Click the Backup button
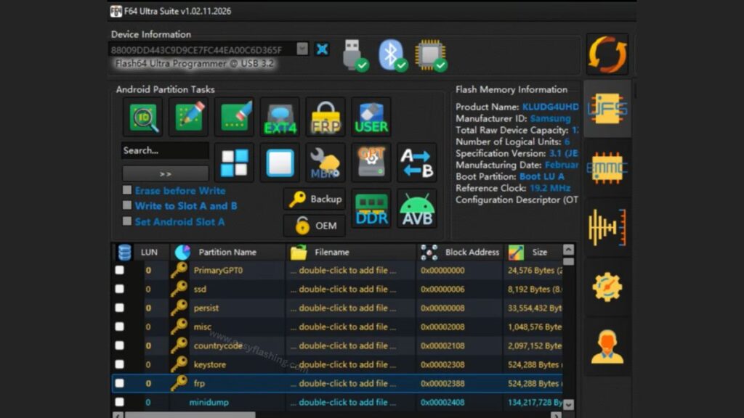The width and height of the screenshot is (744, 418). coord(314,200)
